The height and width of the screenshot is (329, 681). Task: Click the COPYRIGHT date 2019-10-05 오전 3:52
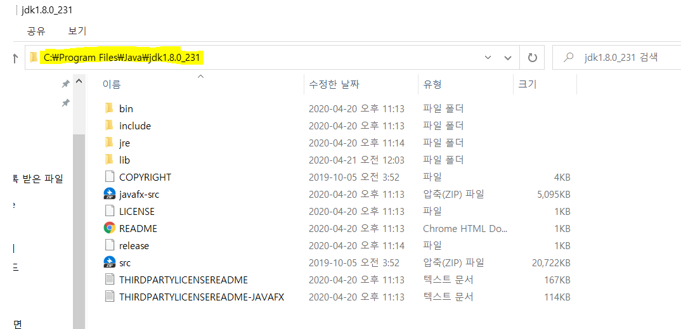click(x=354, y=177)
